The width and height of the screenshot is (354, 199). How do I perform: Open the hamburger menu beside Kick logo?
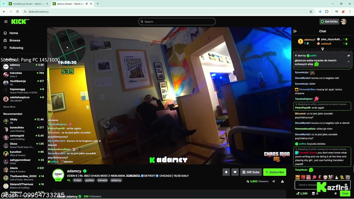pos(6,22)
